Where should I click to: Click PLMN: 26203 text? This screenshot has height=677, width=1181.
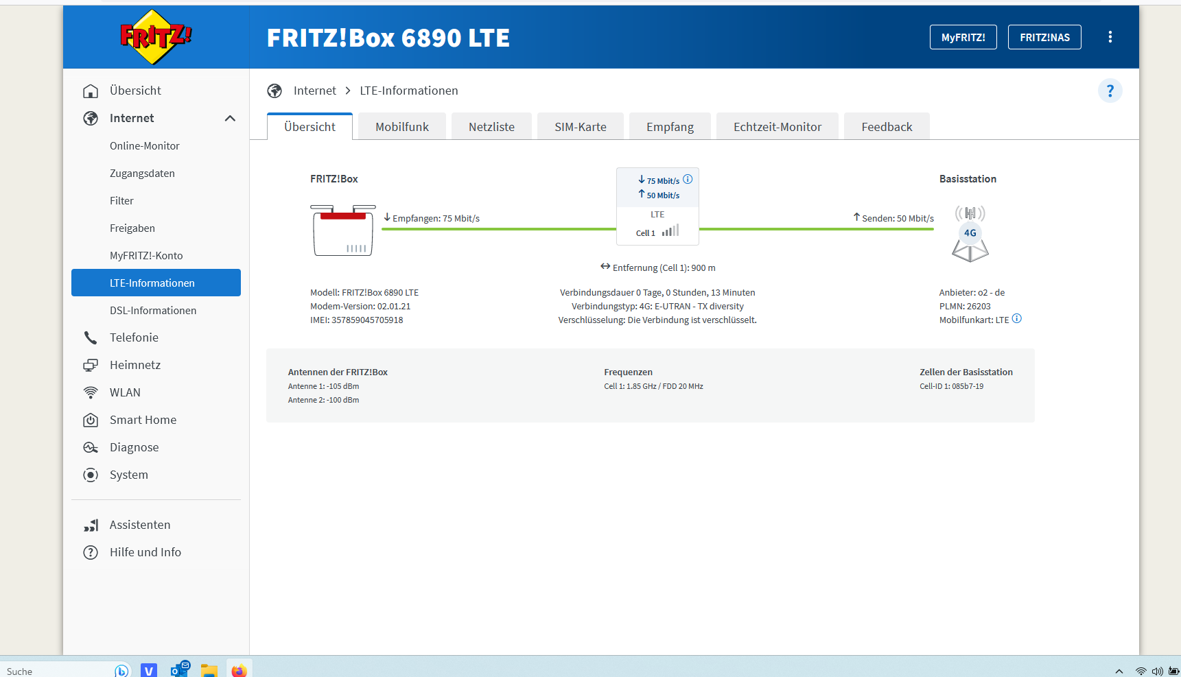click(965, 307)
